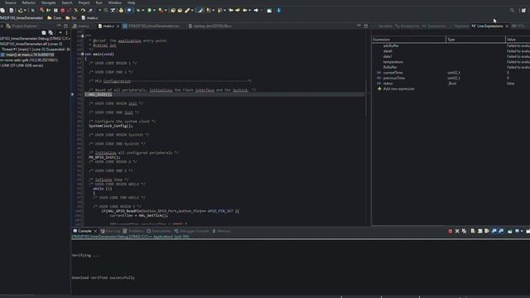Image resolution: width=530 pixels, height=298 pixels.
Task: Click the Expression column header
Action: click(x=408, y=40)
